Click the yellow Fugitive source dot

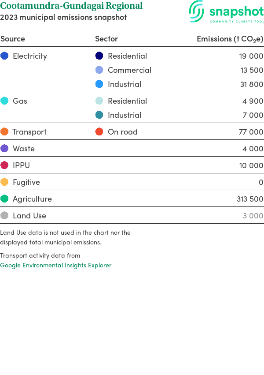pos(4,182)
